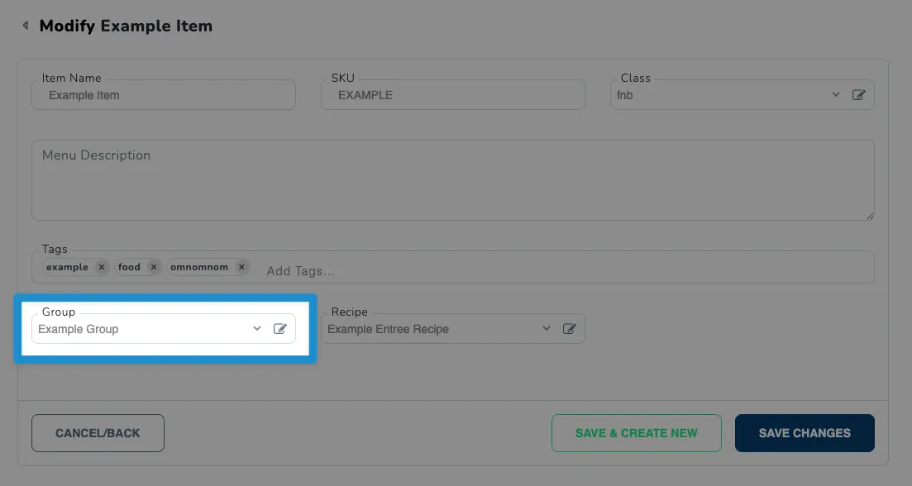Click the 'food' tag label
This screenshot has width=912, height=486.
129,267
